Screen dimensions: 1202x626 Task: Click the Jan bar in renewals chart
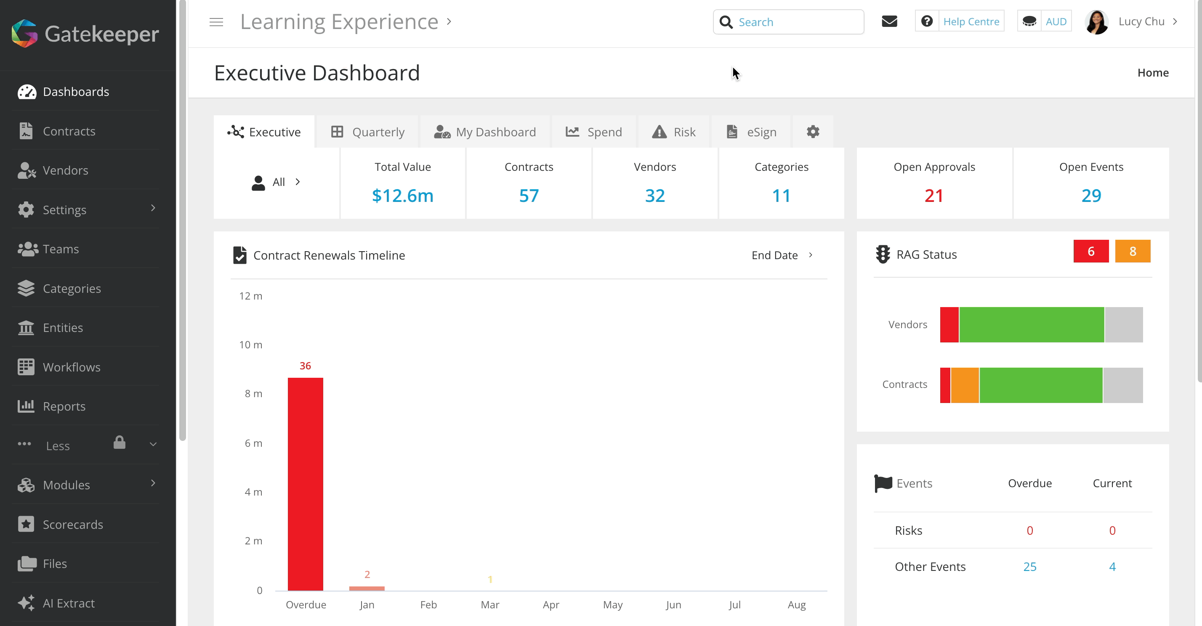(367, 588)
